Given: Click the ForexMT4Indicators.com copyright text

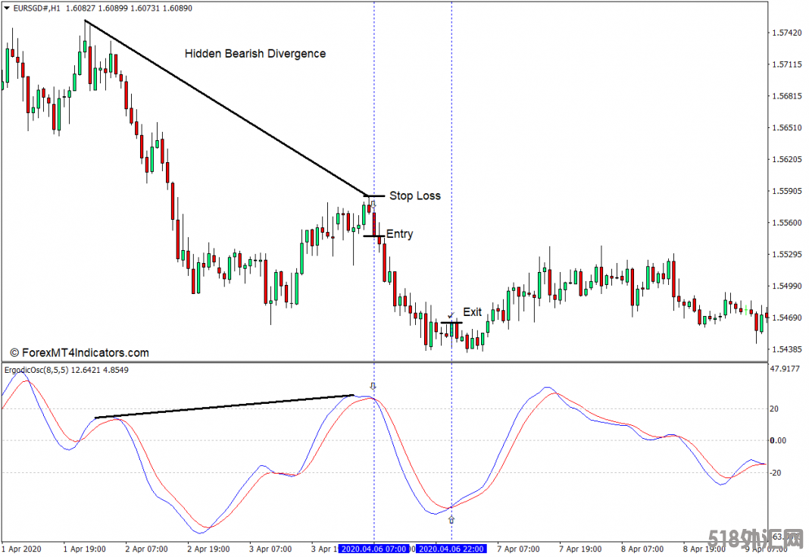Looking at the screenshot, I should pos(80,352).
